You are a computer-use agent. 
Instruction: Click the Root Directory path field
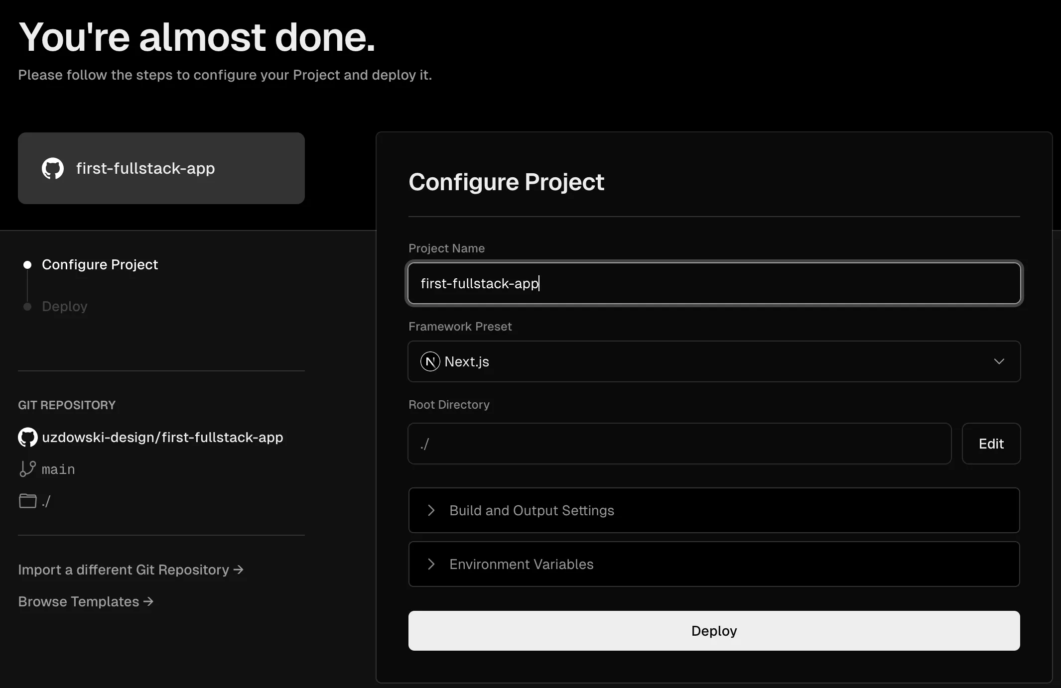tap(679, 444)
